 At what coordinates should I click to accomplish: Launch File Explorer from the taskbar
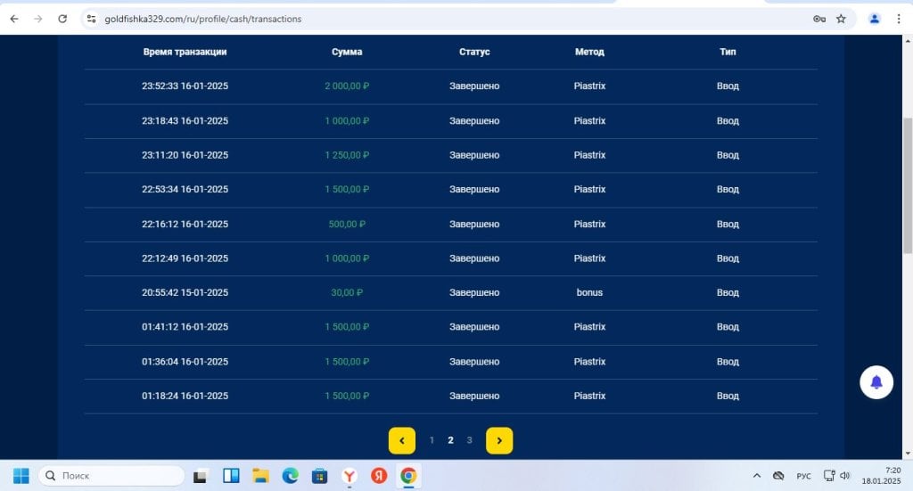(x=260, y=476)
